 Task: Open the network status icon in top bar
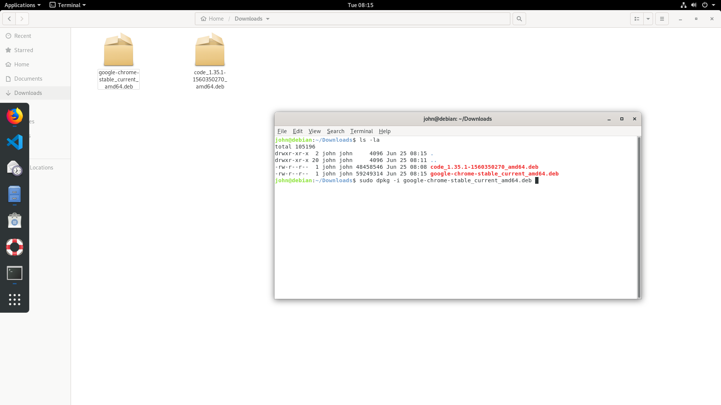click(683, 5)
